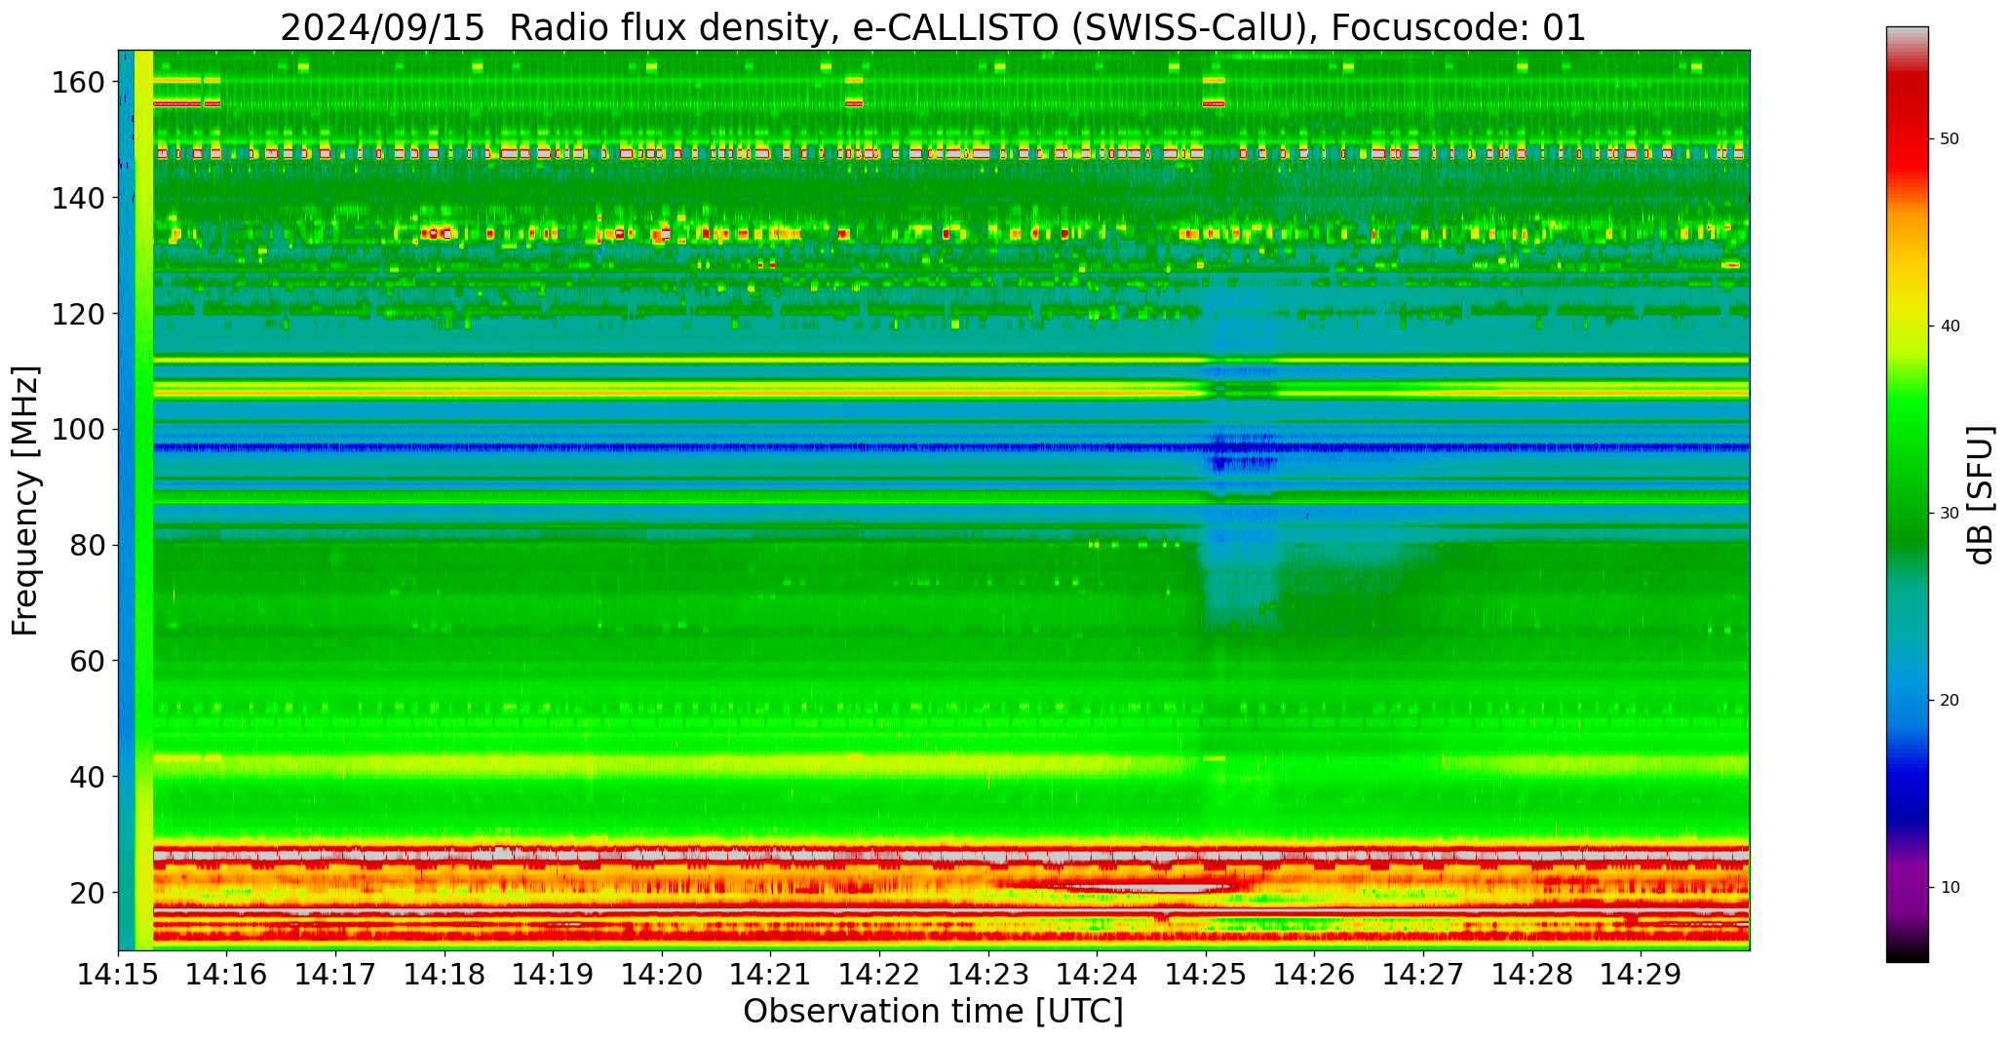Screen dimensions: 2010x1040
Task: Click the colorbar tick label 40
Action: 1950,327
